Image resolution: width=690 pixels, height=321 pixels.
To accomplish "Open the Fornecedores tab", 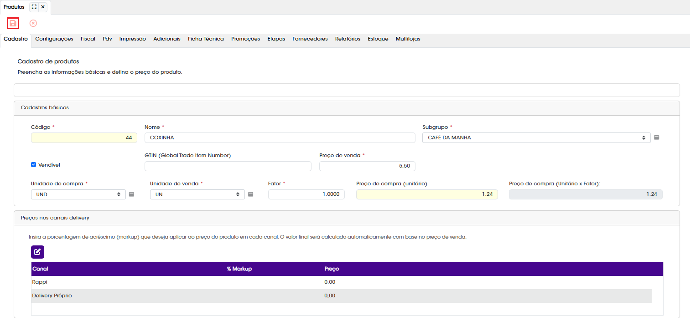I will (310, 39).
